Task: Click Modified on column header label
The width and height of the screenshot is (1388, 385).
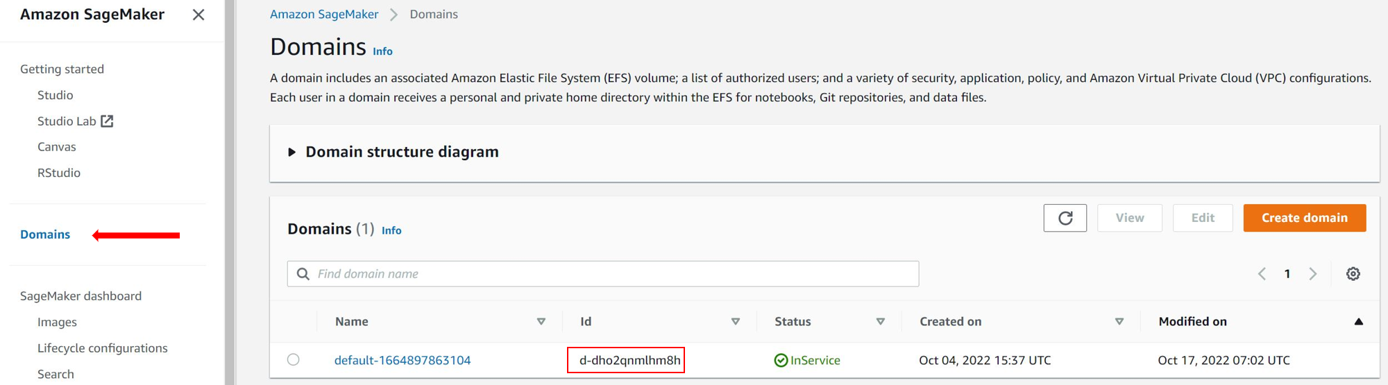Action: [x=1192, y=322]
